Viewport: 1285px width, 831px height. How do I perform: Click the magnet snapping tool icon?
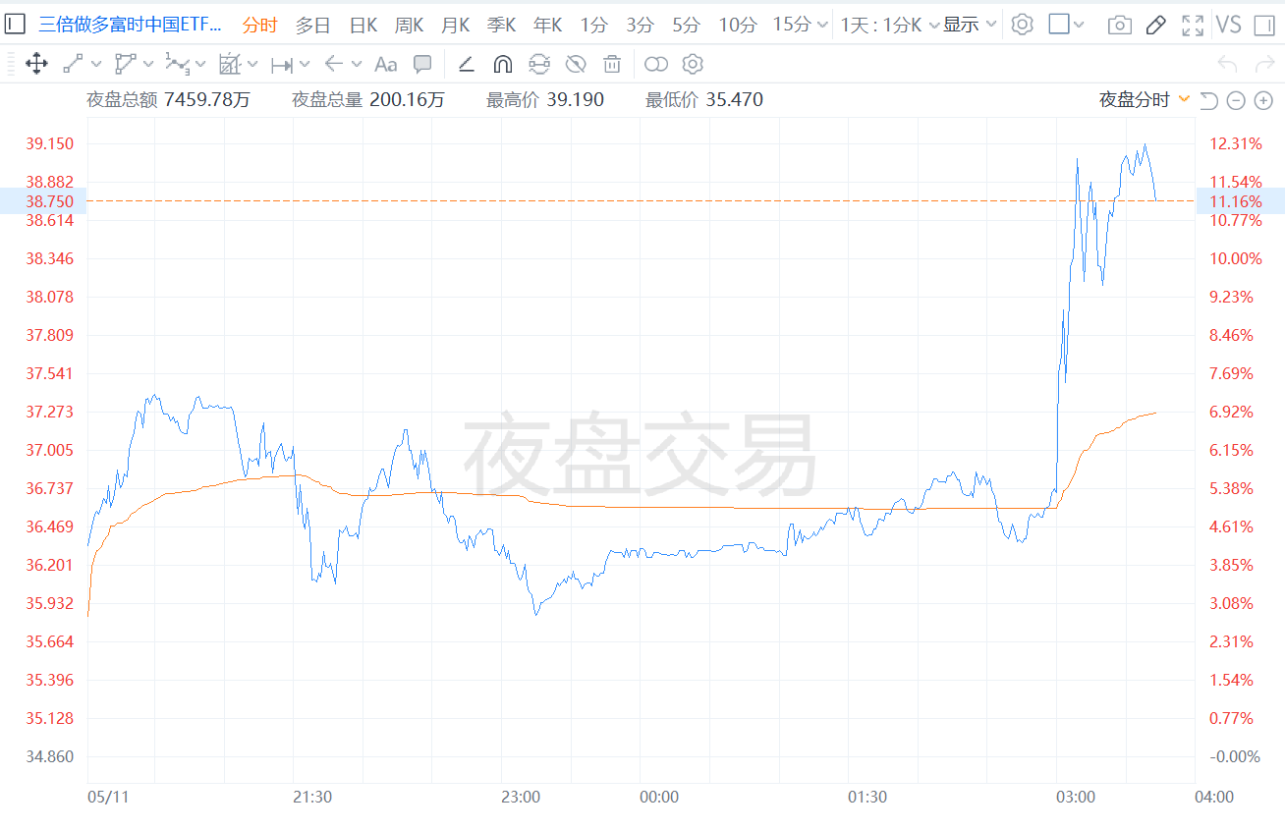tap(502, 63)
